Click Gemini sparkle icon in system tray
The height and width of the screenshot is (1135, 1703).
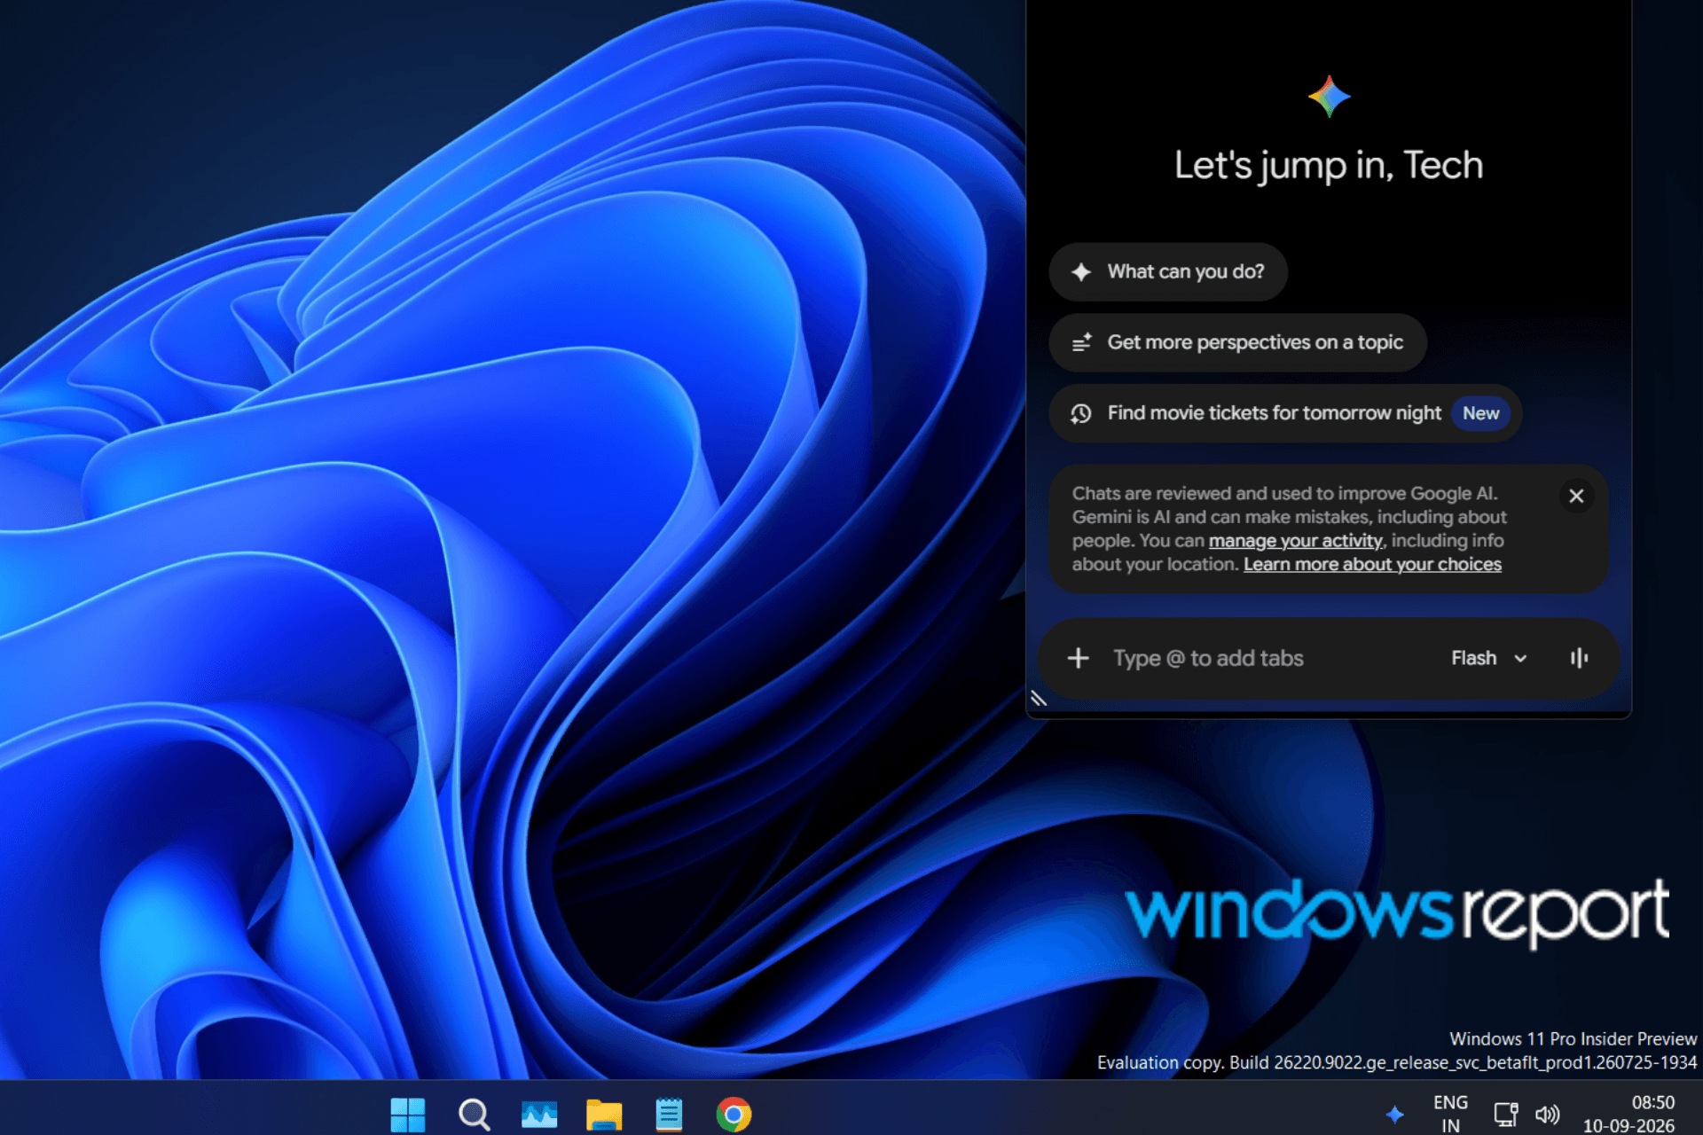tap(1394, 1115)
